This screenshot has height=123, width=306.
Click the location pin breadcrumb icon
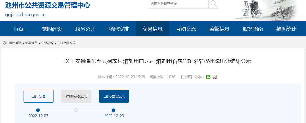tap(5, 43)
